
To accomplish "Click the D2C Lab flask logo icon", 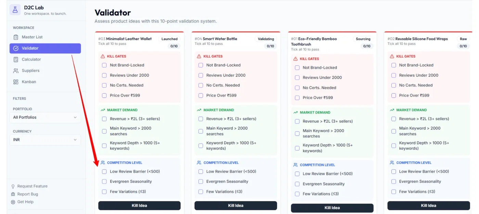I will point(15,10).
